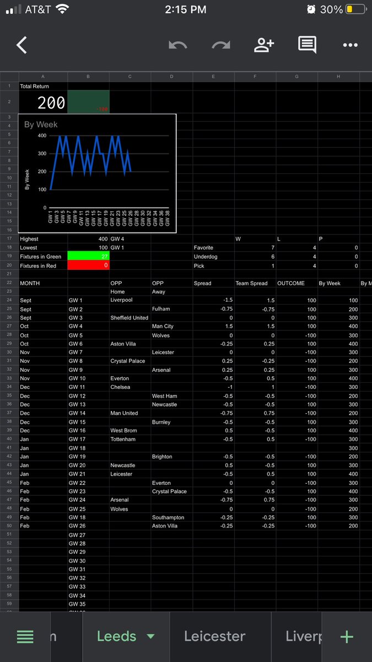The image size is (372, 662).
Task: Select the Tottenham cell
Action: 130,439
